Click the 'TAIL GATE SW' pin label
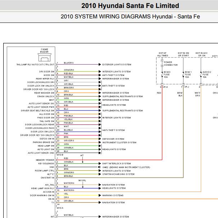Viewport: 218px width, 218px height. click(47, 121)
